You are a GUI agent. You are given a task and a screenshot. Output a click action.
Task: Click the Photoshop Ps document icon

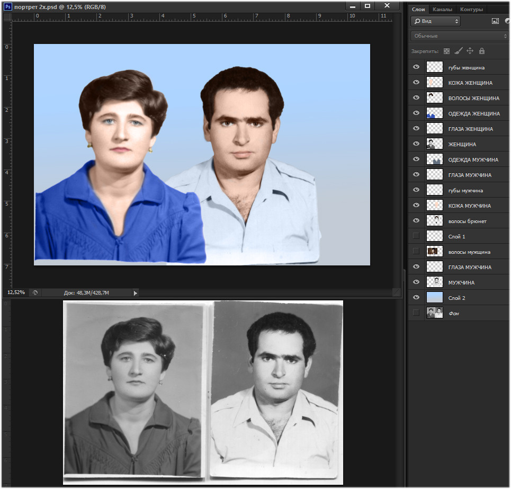[8, 6]
